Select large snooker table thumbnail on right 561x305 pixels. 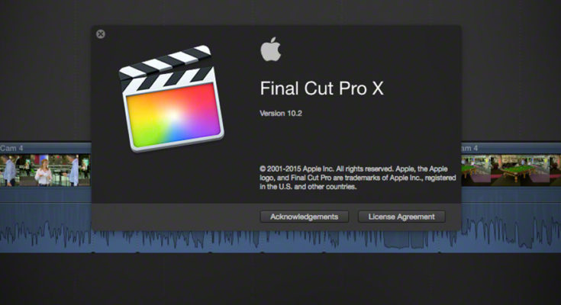coord(520,171)
